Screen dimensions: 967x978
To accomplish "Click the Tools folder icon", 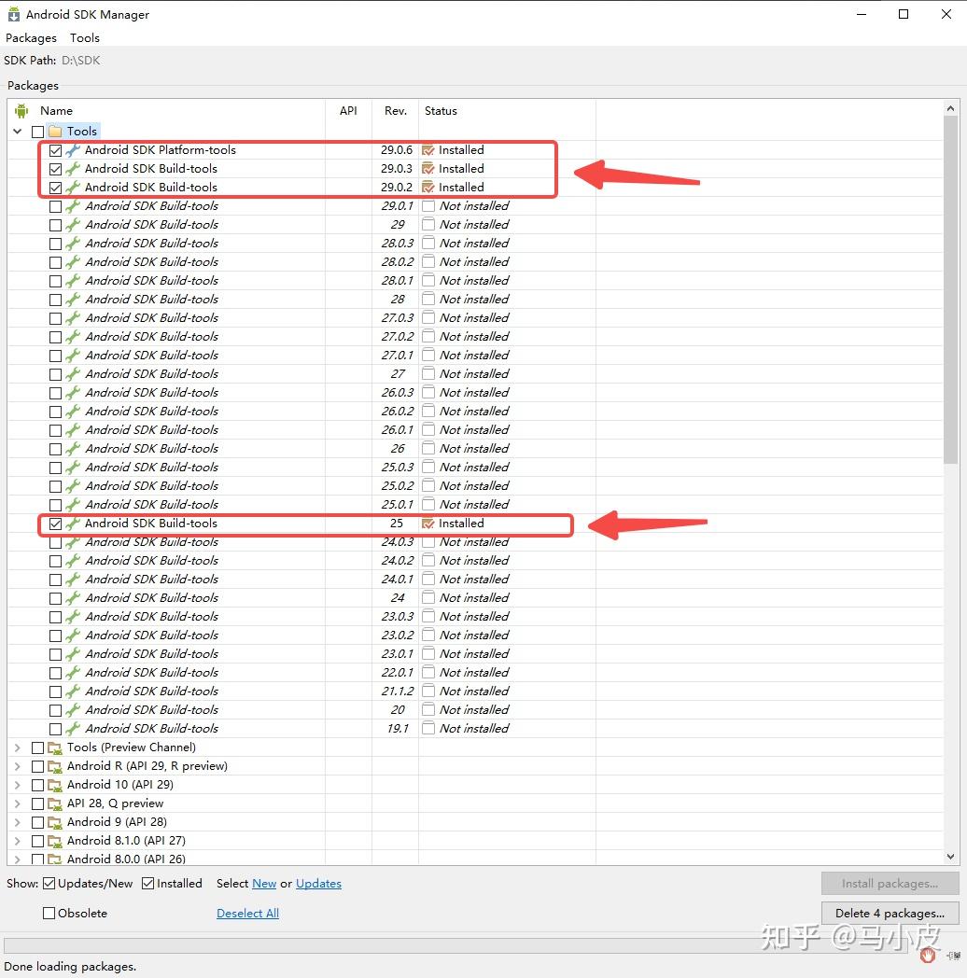I will 55,131.
